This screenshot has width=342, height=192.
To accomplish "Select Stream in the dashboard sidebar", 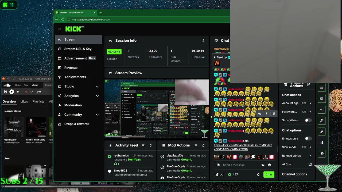I will (x=79, y=39).
